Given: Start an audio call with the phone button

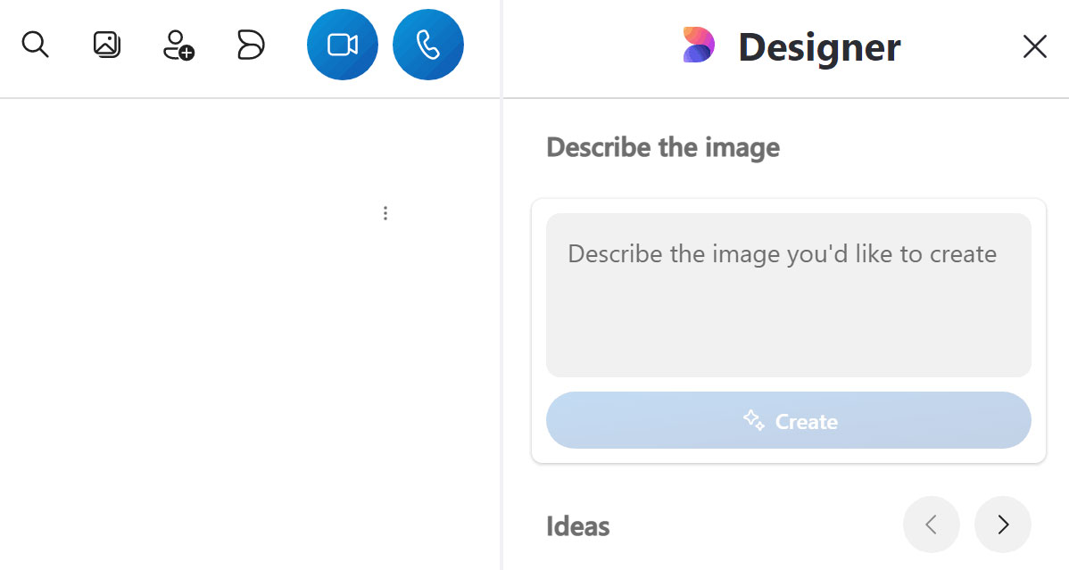Looking at the screenshot, I should (428, 45).
